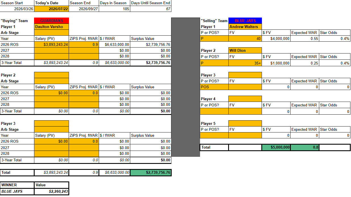Click the $3,893,243.24 salary cell for 2026 ROS

(x=52, y=44)
